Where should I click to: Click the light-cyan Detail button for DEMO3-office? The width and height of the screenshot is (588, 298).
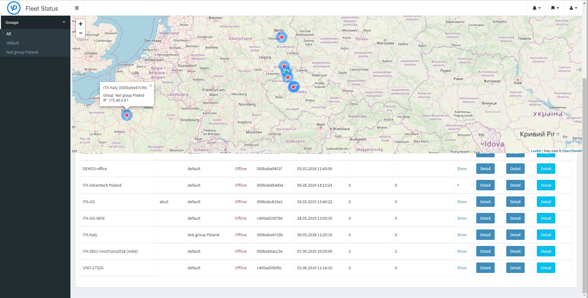pos(546,169)
